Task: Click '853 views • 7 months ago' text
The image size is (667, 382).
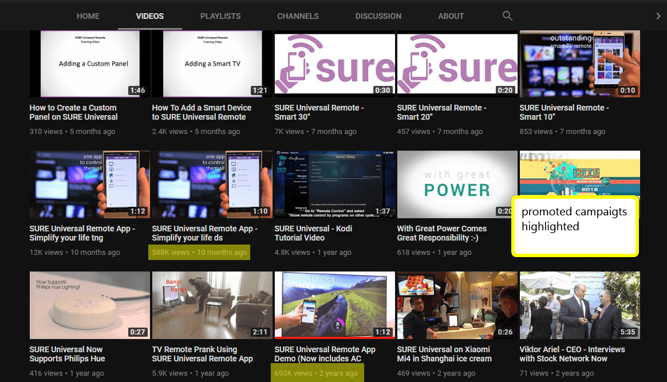Action: click(562, 132)
